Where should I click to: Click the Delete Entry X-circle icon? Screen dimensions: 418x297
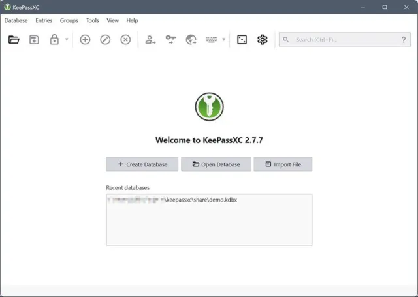point(125,39)
